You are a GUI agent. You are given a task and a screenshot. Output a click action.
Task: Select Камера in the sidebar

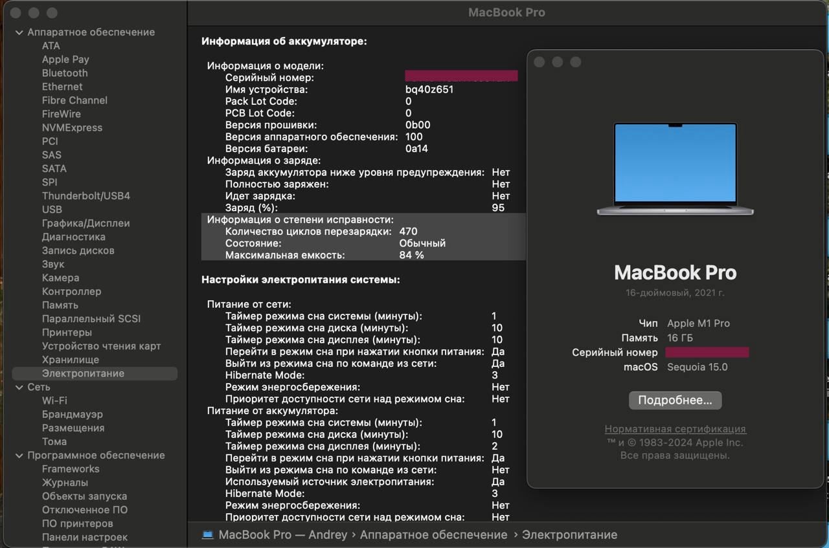[x=61, y=278]
